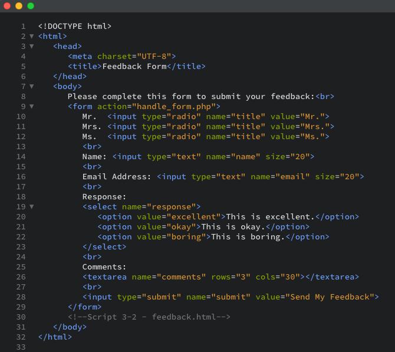Click the closing </form> tag
This screenshot has width=395, height=352.
(x=85, y=307)
